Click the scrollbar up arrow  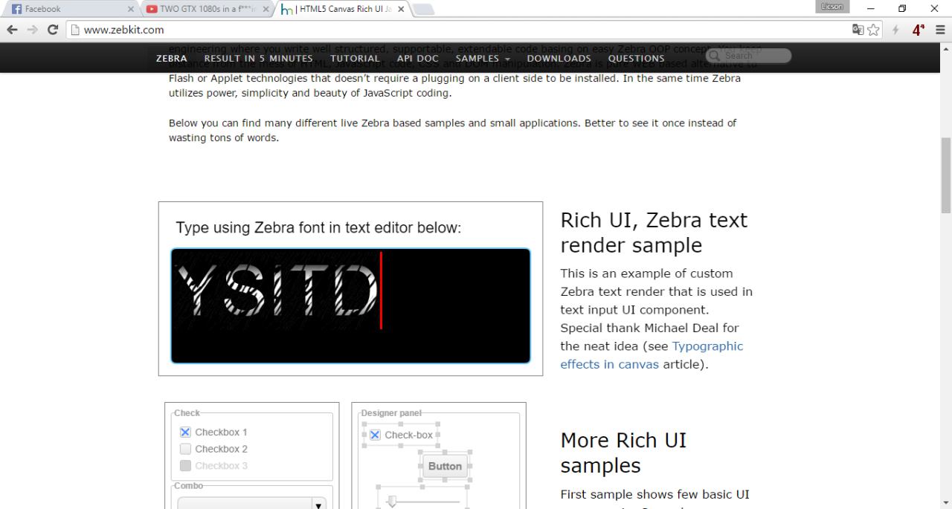coord(945,49)
